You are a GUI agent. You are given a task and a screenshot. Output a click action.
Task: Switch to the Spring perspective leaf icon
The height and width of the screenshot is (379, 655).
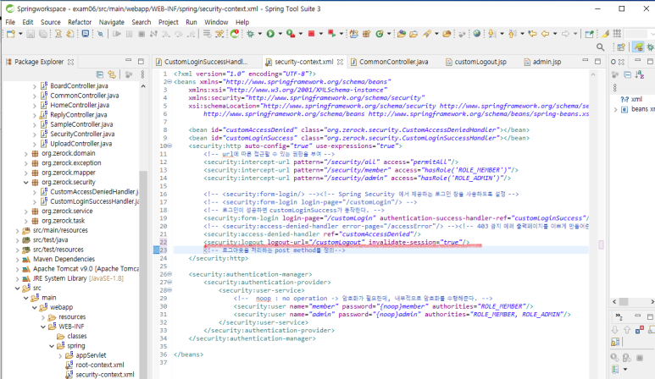[x=638, y=47]
